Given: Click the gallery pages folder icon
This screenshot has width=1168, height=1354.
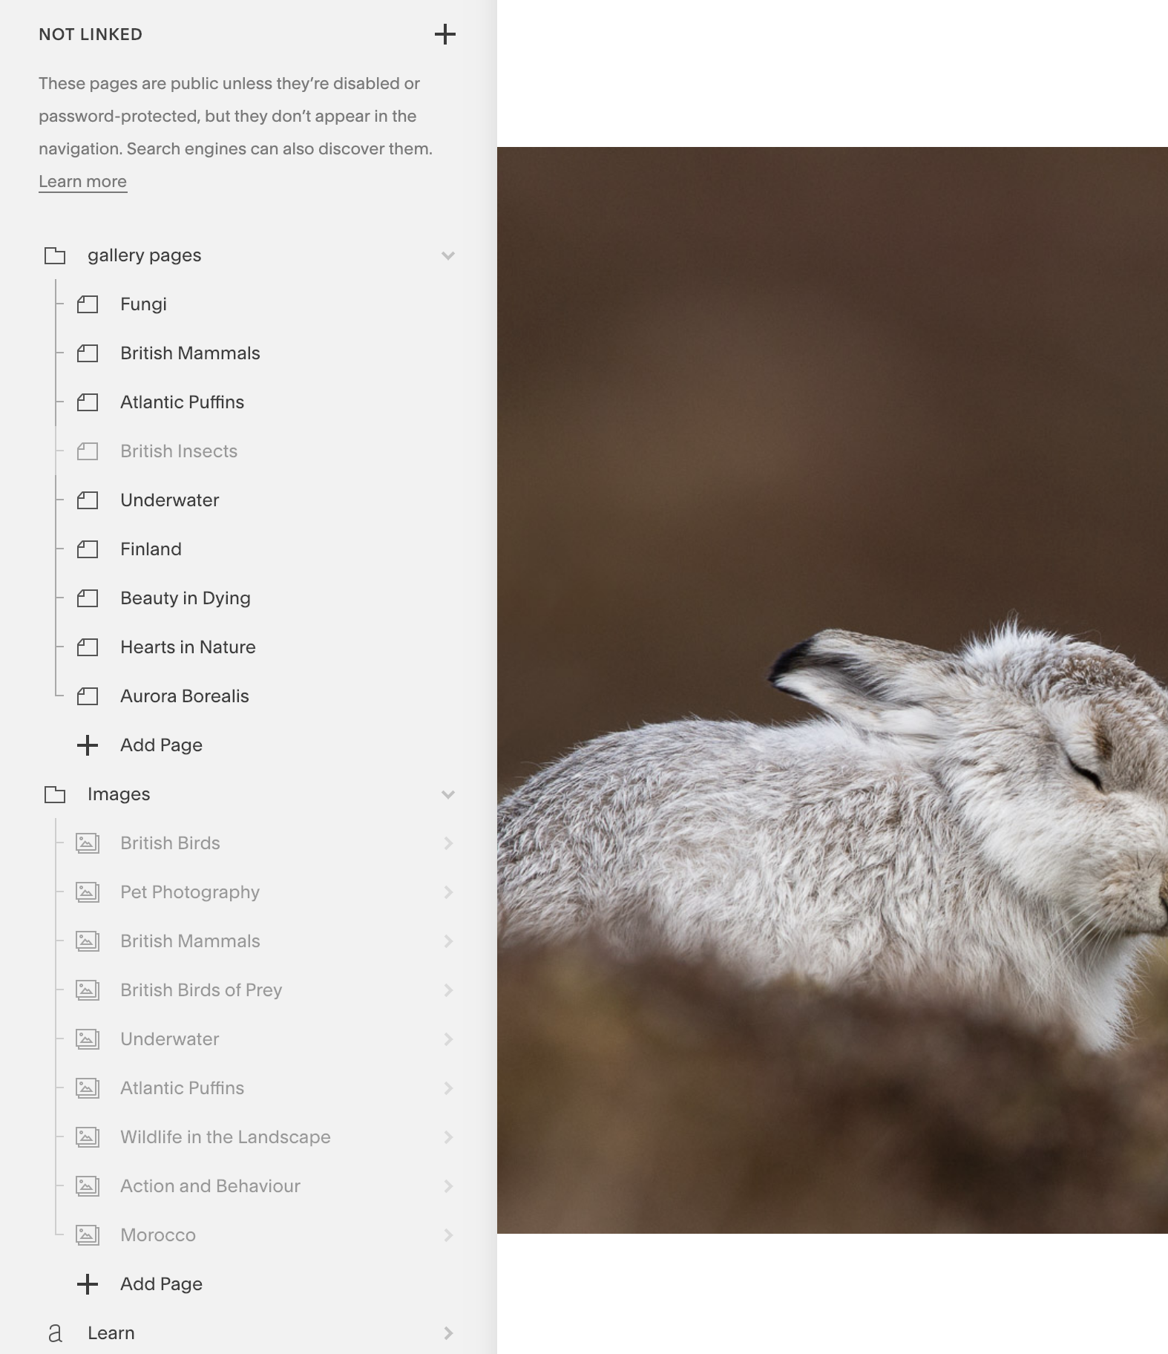Looking at the screenshot, I should pyautogui.click(x=55, y=255).
